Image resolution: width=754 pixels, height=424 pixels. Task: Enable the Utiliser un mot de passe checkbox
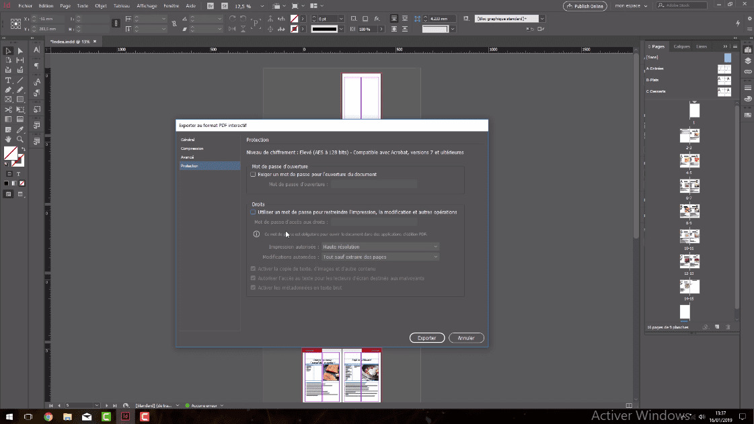254,212
